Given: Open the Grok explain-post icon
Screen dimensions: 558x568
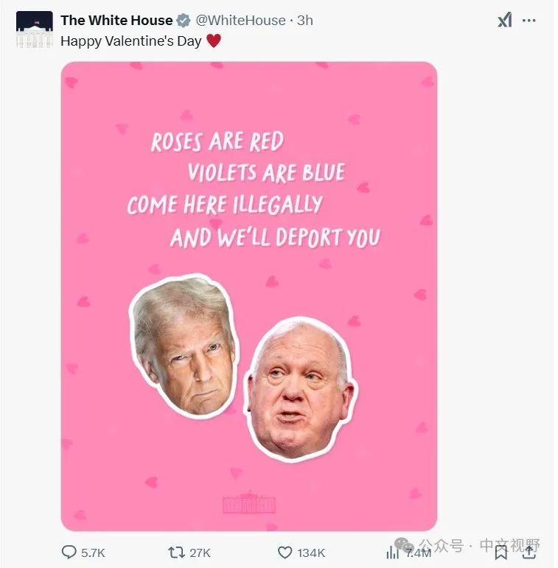Looking at the screenshot, I should [x=505, y=20].
